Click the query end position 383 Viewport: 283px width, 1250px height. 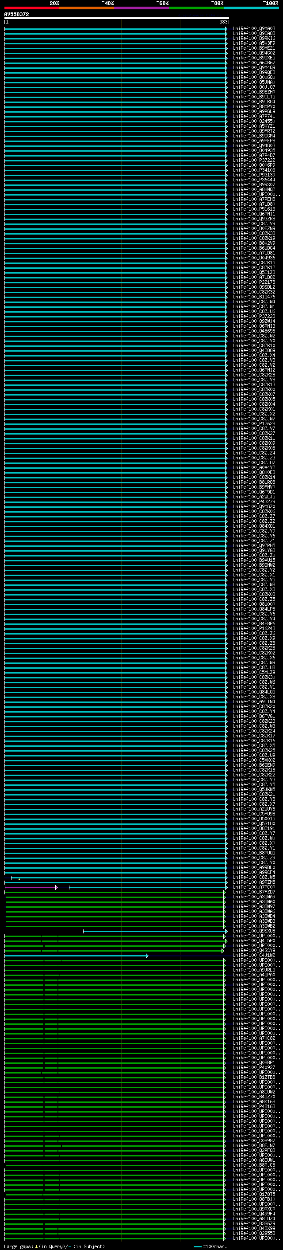pyautogui.click(x=223, y=22)
